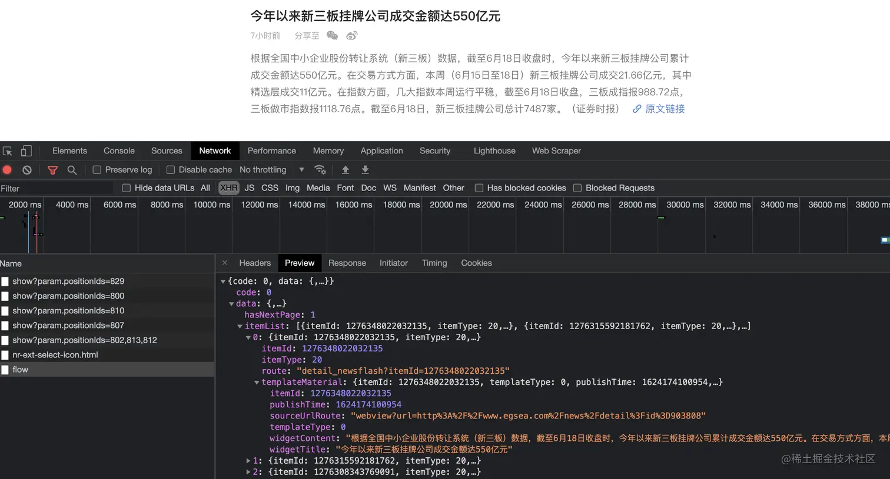Open the Elements panel tab
The height and width of the screenshot is (479, 890).
(69, 151)
